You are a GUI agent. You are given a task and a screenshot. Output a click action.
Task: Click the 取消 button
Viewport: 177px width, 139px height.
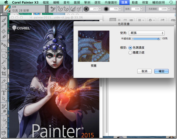[x=144, y=71]
